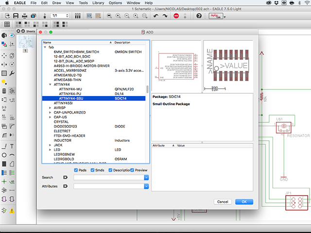Click the Cancel button
This screenshot has height=233, width=311.
(x=223, y=202)
